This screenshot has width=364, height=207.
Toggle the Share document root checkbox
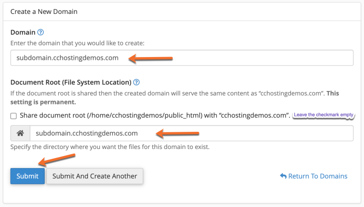(13, 116)
